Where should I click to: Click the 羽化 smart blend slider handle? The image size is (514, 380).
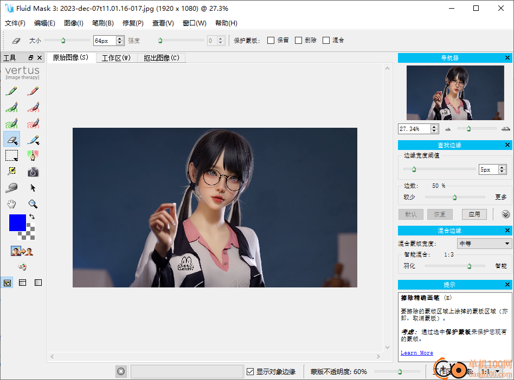(x=469, y=266)
